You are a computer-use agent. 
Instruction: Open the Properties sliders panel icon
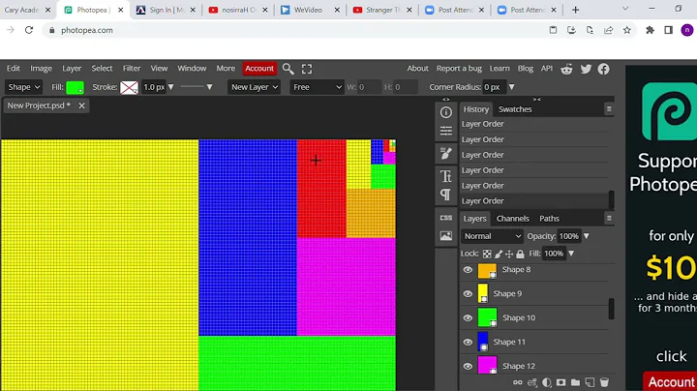[x=446, y=131]
